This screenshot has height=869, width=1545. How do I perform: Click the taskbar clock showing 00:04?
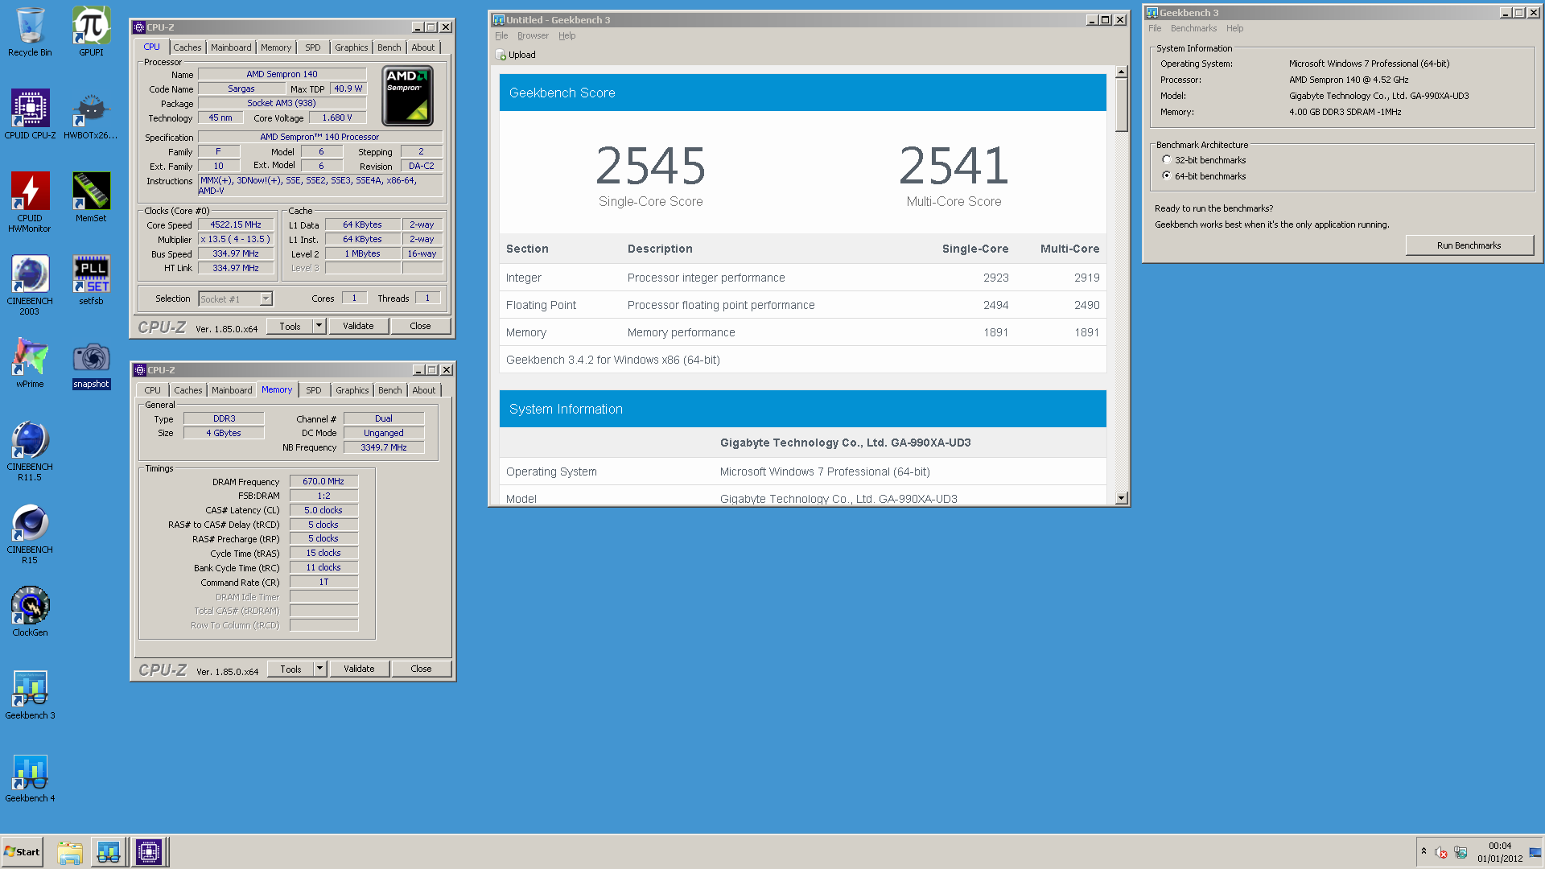click(x=1500, y=852)
